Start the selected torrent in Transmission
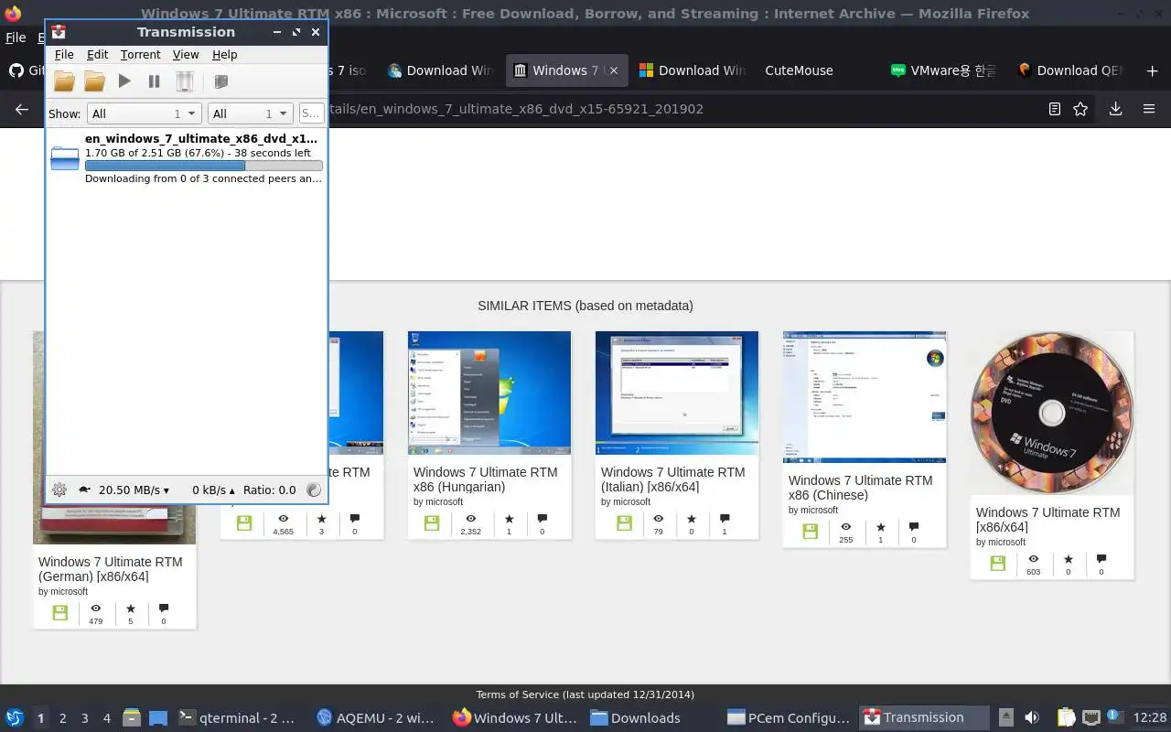1171x732 pixels. pyautogui.click(x=124, y=81)
